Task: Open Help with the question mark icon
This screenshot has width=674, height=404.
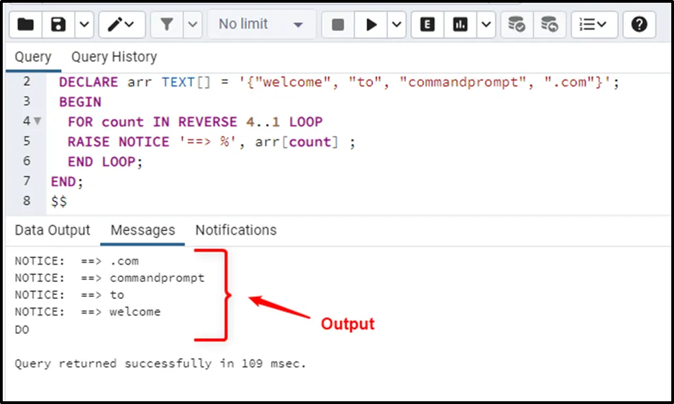Action: (639, 25)
